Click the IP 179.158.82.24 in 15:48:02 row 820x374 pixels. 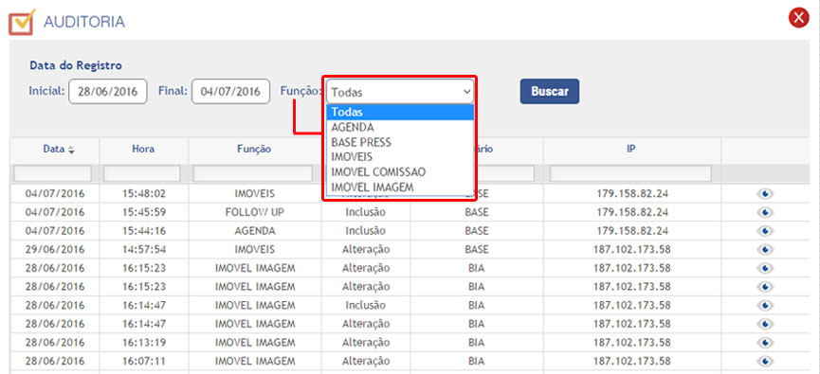tap(632, 194)
